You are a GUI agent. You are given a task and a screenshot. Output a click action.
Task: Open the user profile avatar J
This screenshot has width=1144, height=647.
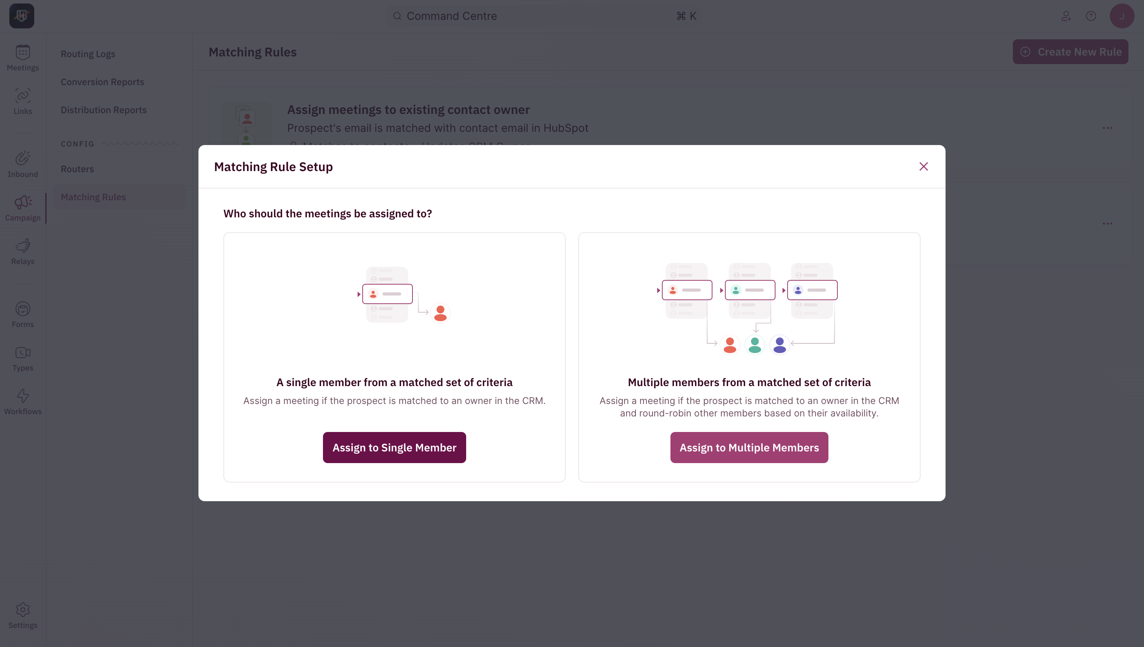(1122, 16)
